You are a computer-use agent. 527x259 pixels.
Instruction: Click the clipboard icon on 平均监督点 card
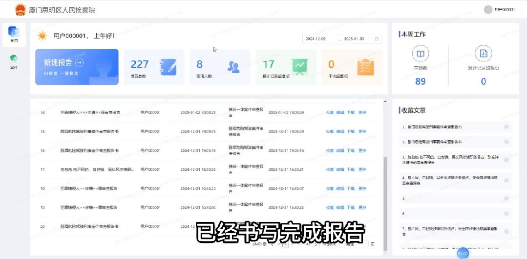pos(366,67)
